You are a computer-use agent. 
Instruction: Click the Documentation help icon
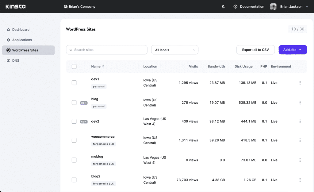coord(235,7)
